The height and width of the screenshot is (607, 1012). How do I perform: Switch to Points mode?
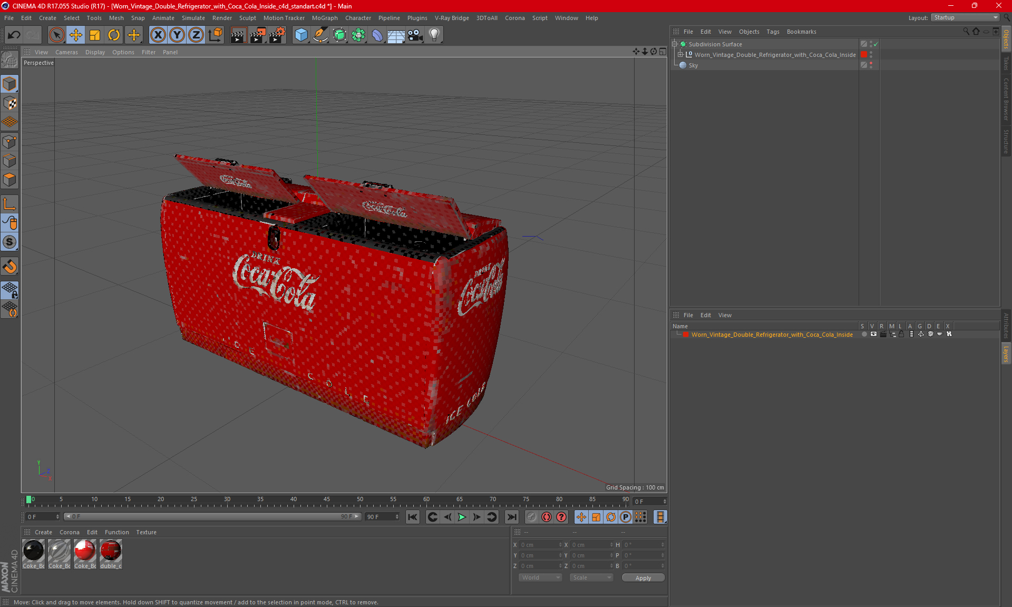tap(9, 141)
